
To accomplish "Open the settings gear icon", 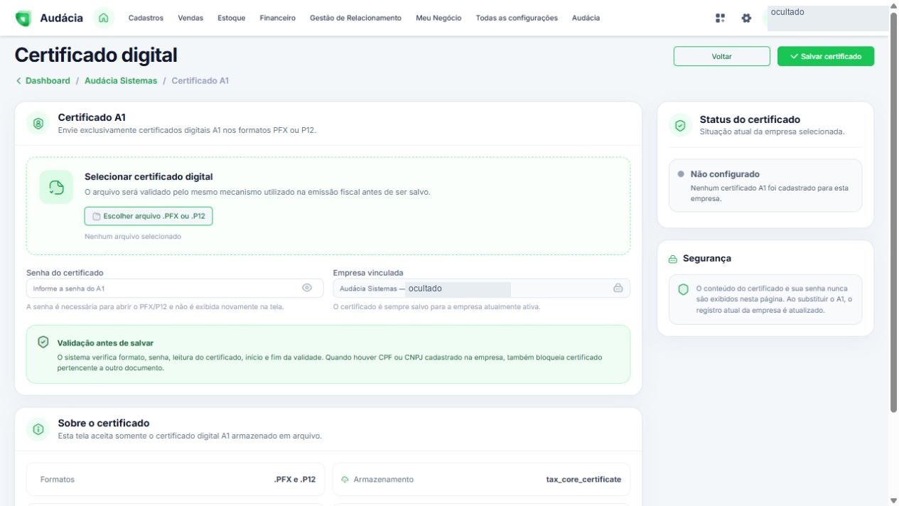I will tap(746, 18).
